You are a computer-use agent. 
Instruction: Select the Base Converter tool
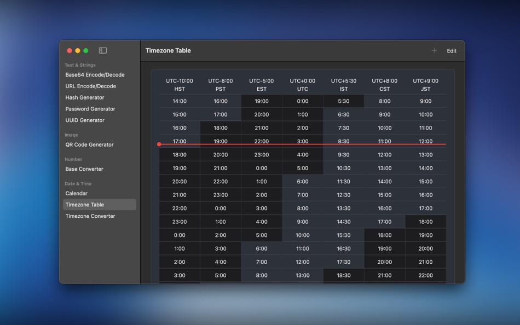coord(84,169)
